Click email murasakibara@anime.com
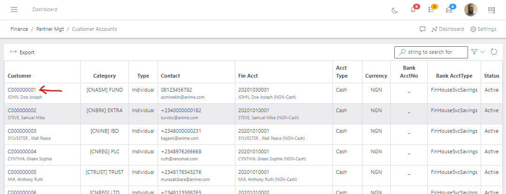Viewport: 506px width, 194px height. (186, 180)
